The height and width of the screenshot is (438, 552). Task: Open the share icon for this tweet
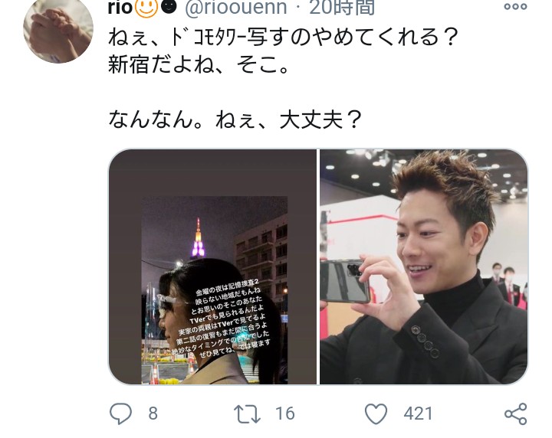pos(515,413)
